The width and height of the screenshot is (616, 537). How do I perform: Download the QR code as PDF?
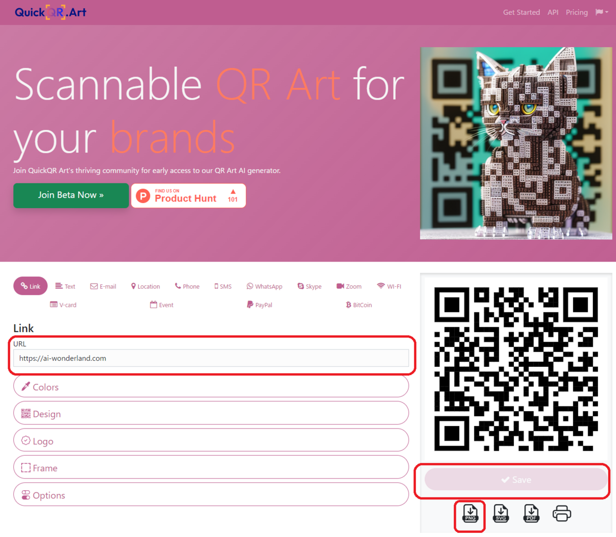(531, 513)
